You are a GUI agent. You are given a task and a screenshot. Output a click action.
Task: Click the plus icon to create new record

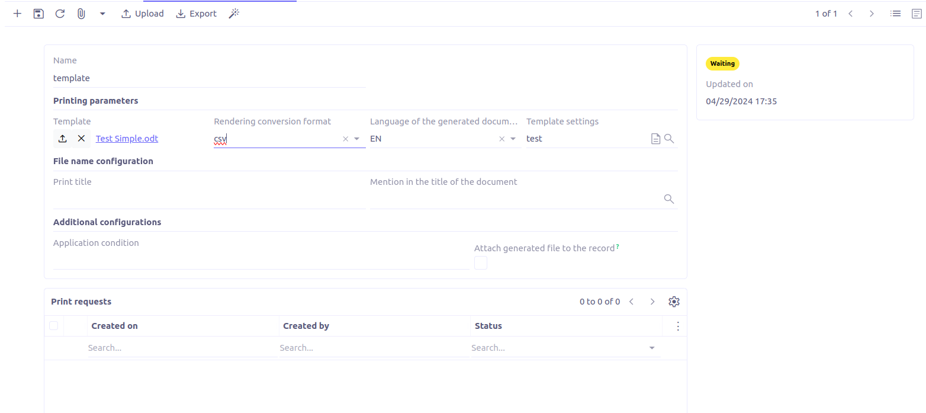click(x=17, y=14)
